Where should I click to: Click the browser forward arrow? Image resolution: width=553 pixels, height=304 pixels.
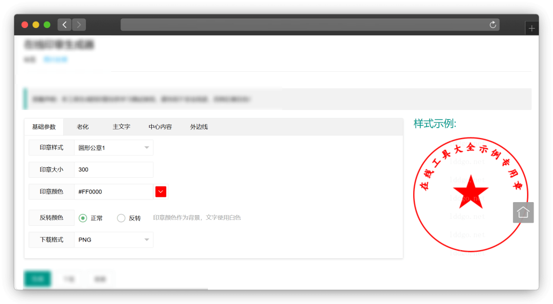pos(79,25)
